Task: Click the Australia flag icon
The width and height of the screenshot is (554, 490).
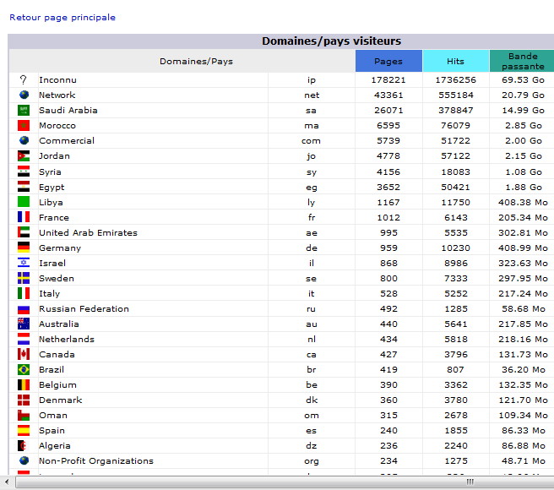Action: click(x=24, y=324)
